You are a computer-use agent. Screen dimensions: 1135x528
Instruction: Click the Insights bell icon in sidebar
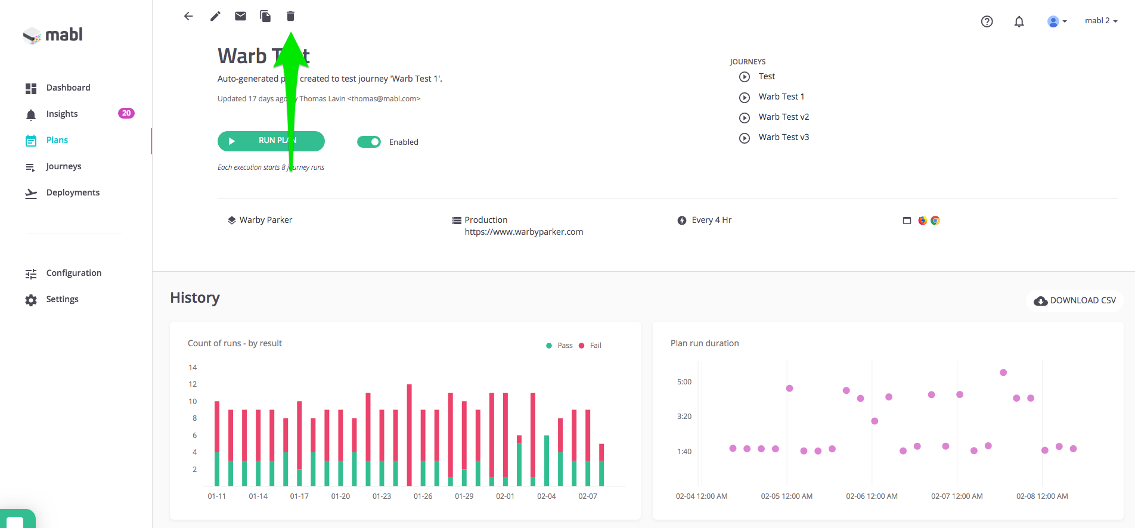point(31,114)
